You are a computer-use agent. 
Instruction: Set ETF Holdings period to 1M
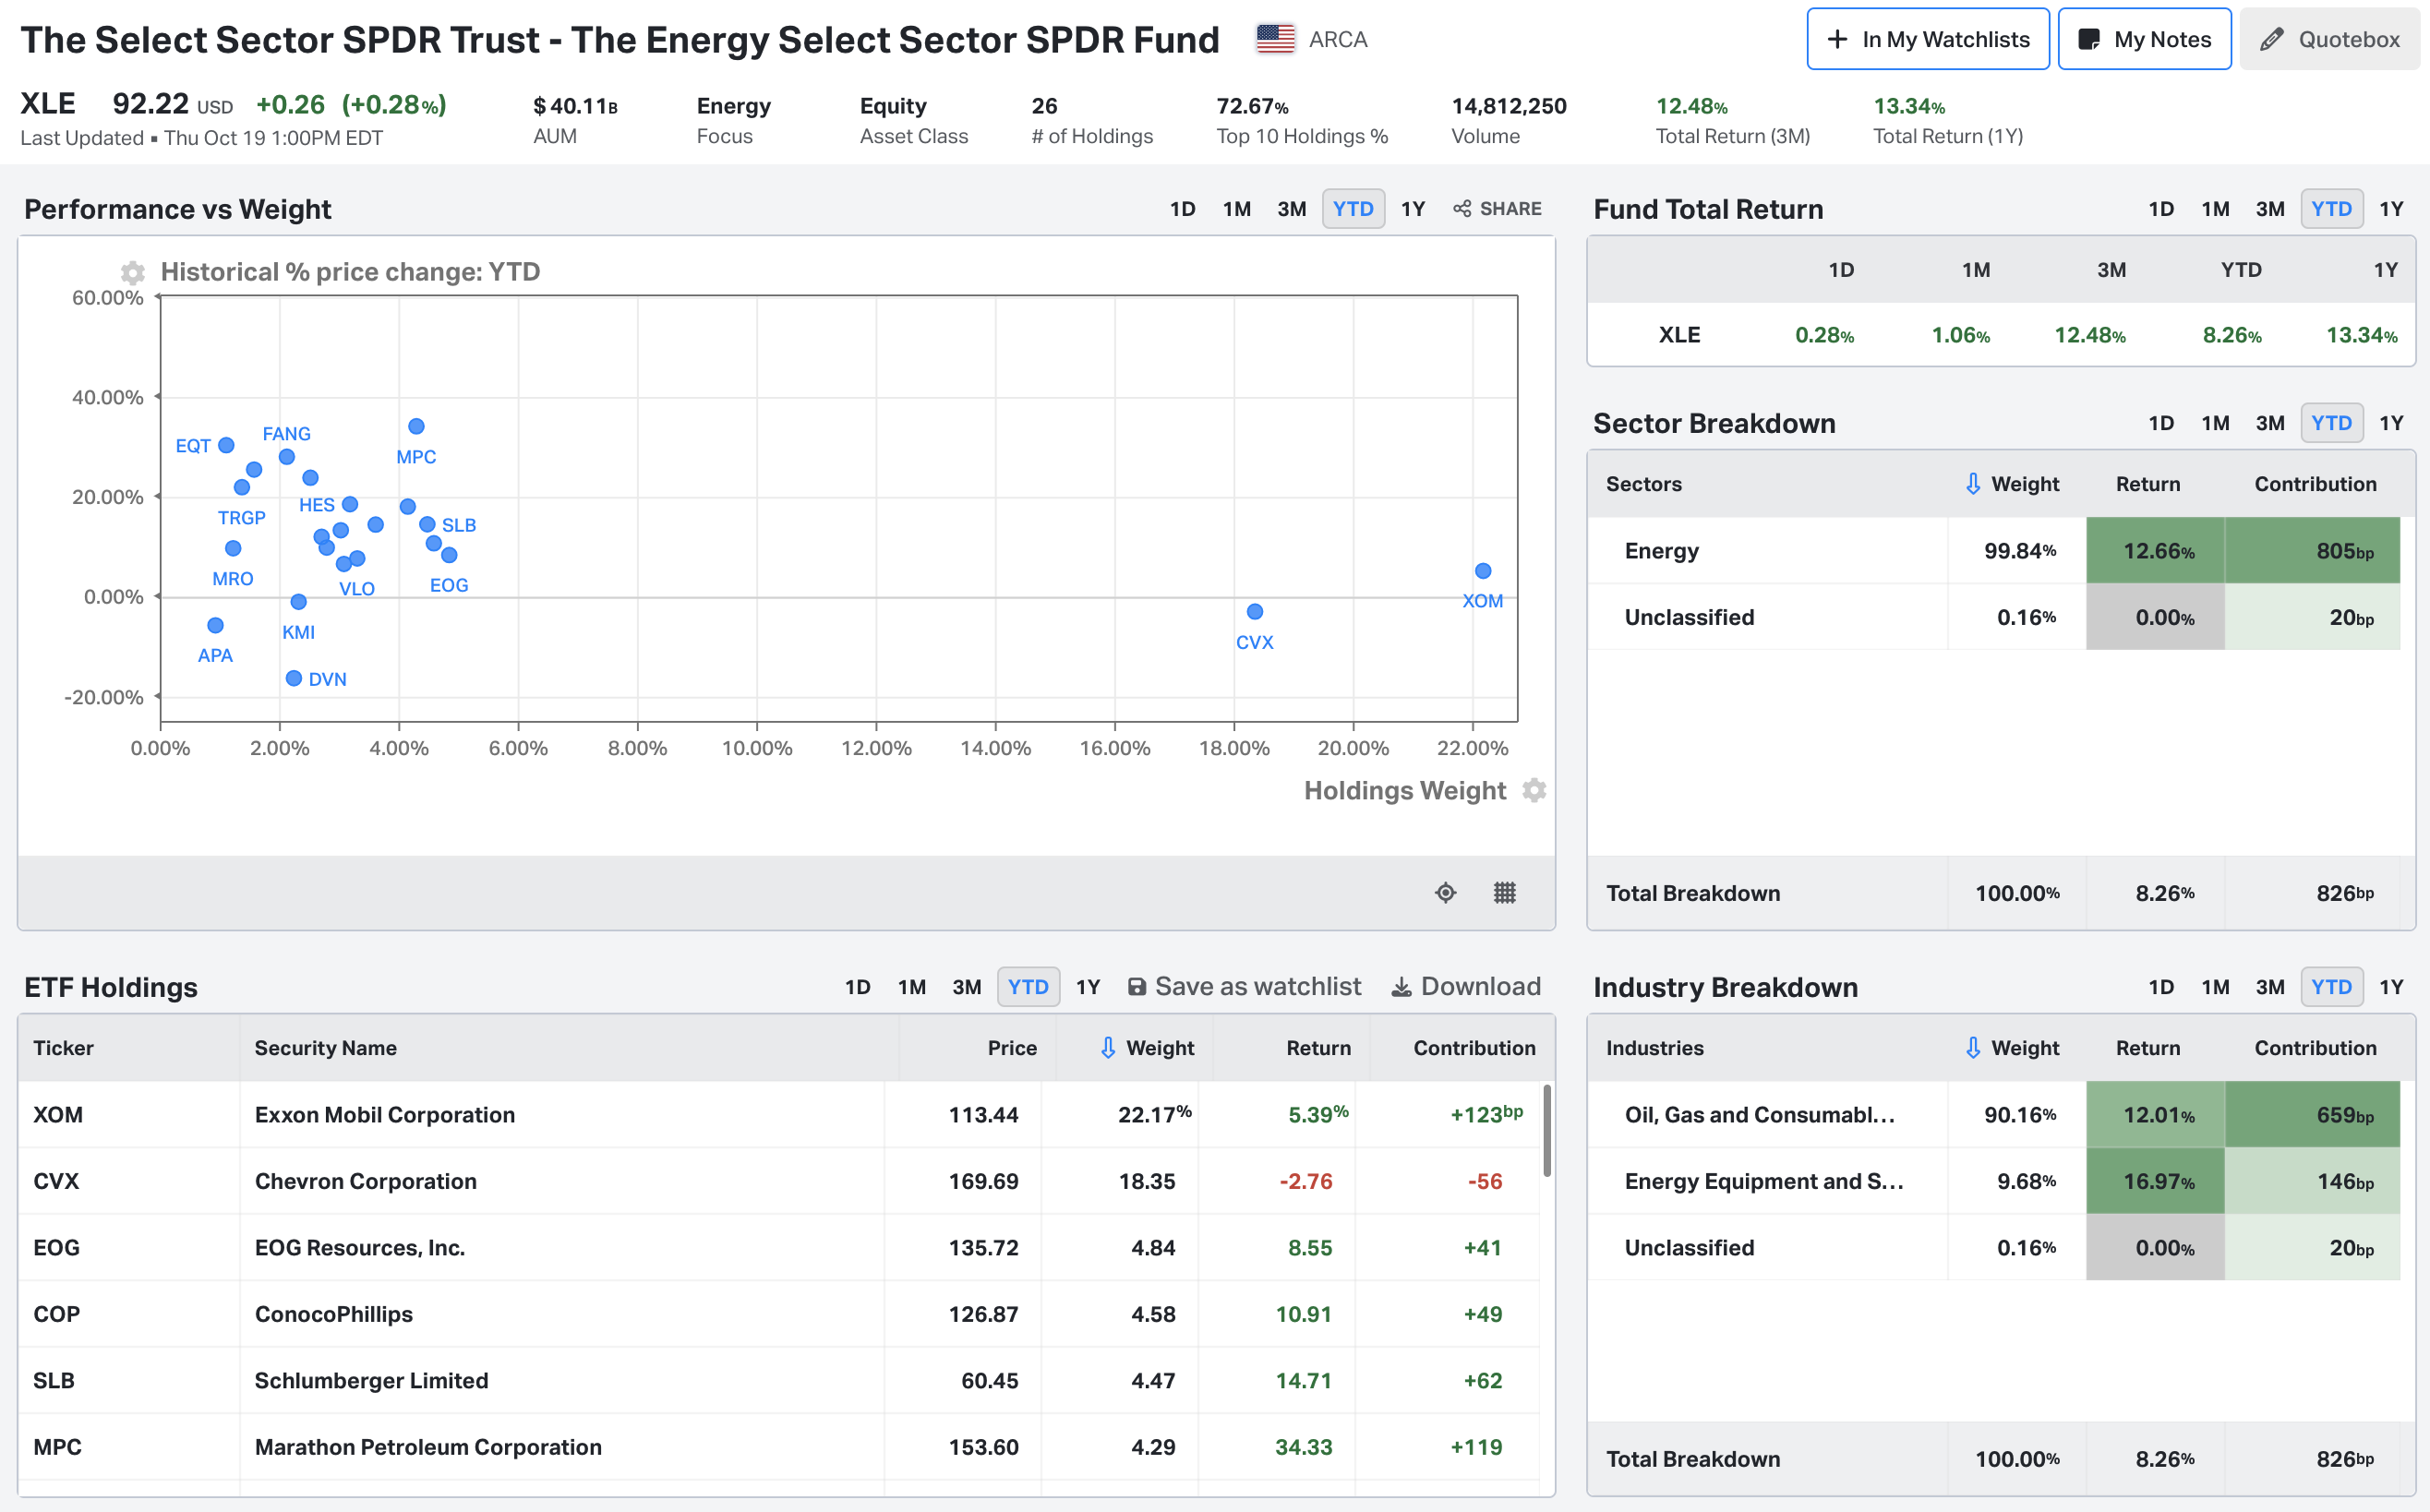coord(911,987)
